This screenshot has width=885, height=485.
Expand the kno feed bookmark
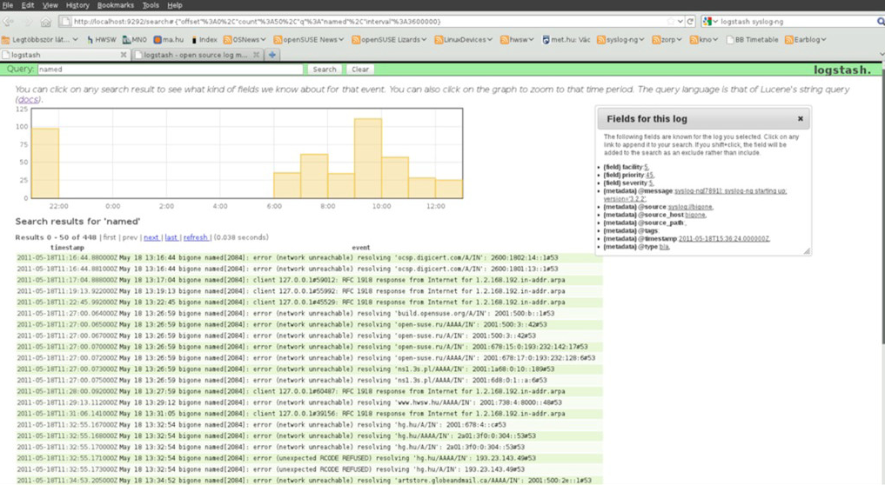pyautogui.click(x=704, y=39)
